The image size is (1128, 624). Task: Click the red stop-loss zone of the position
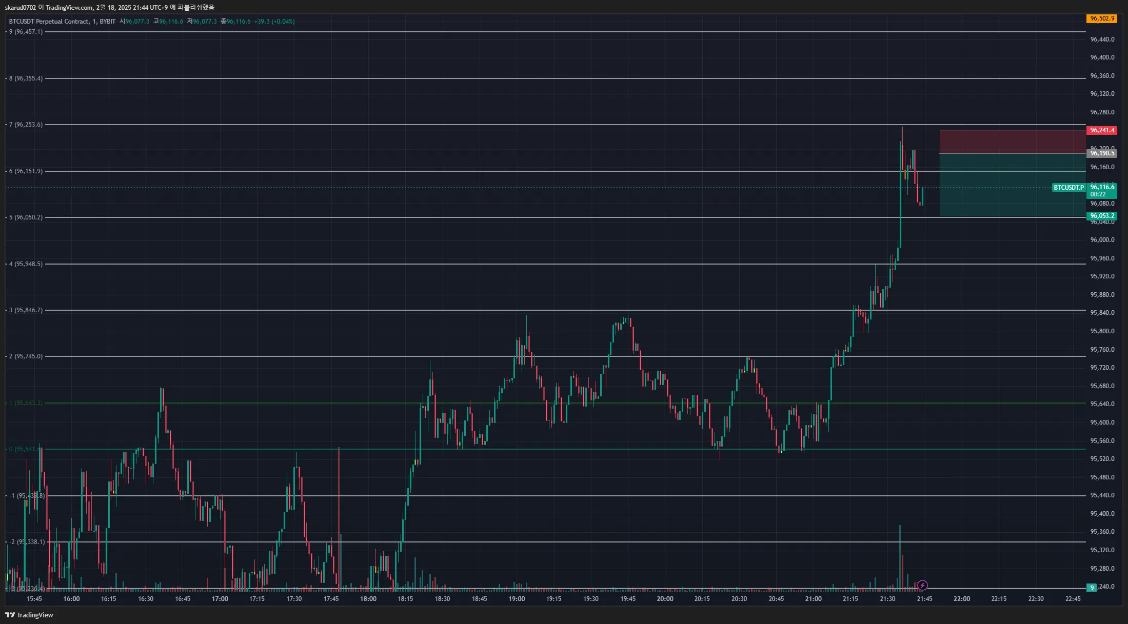[x=1013, y=142]
